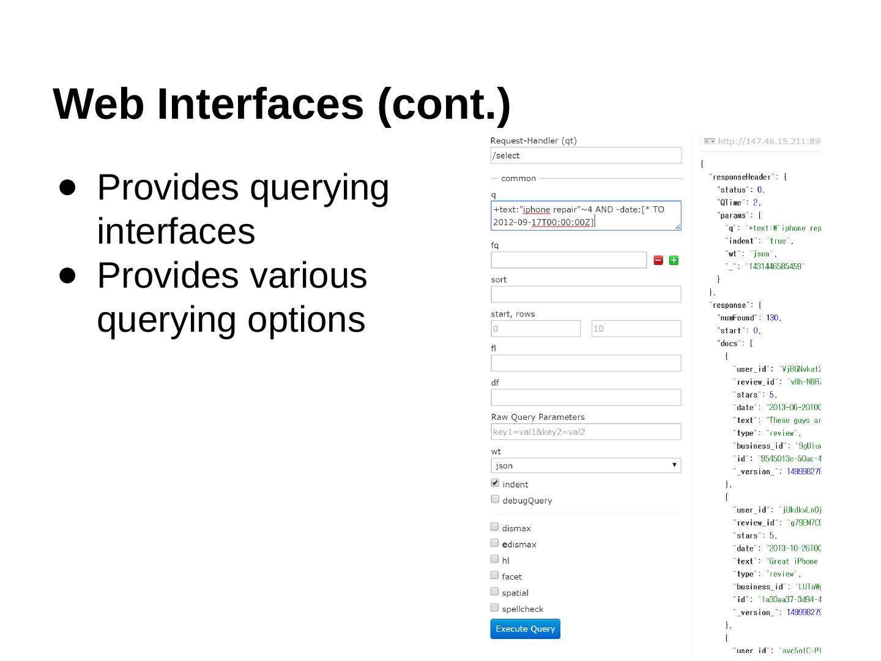The image size is (881, 661).
Task: Enable the debugQuery checkbox
Action: click(495, 499)
